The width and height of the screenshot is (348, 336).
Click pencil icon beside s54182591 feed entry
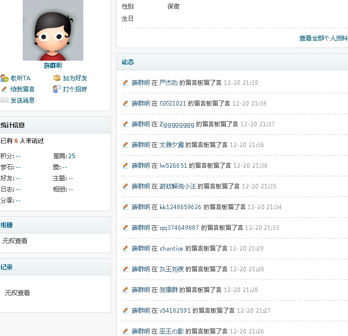[126, 311]
